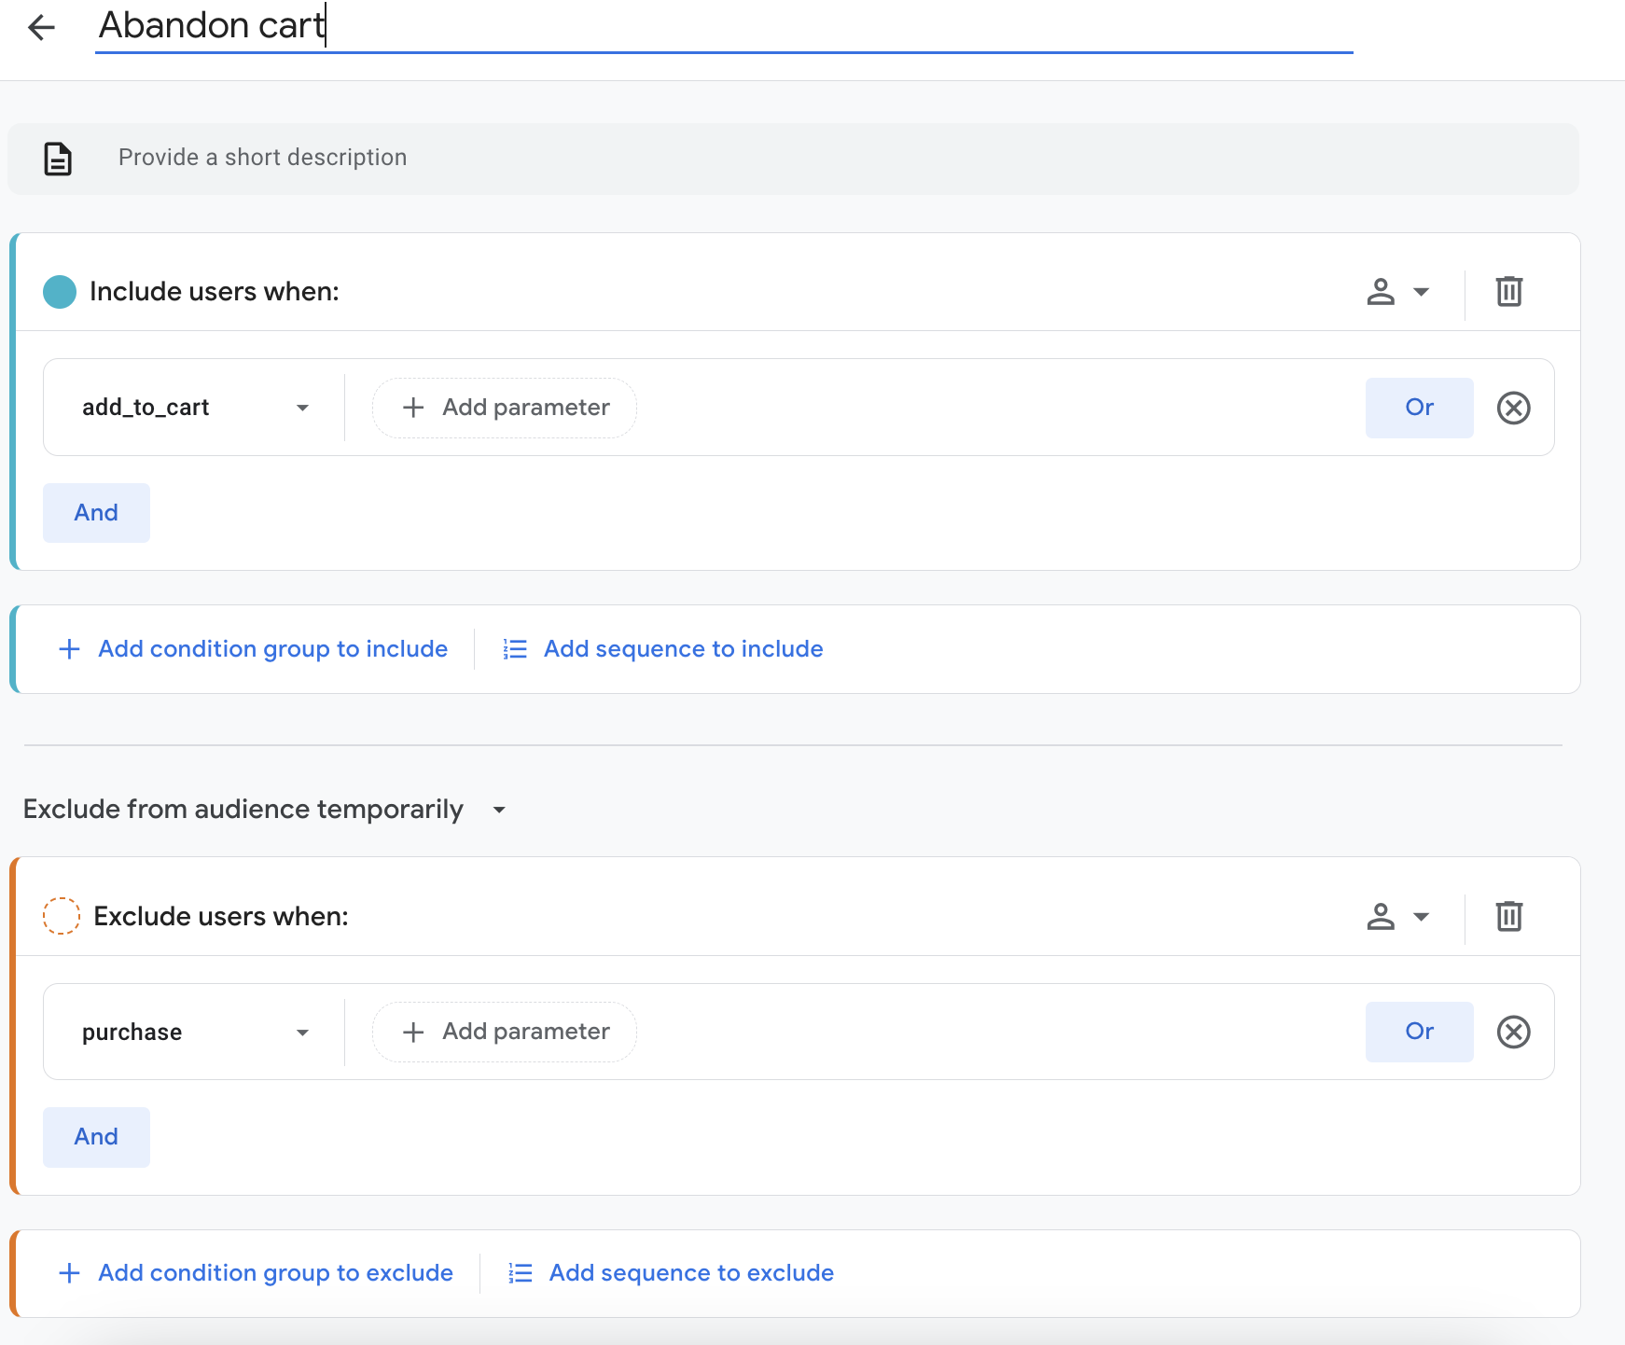Screen dimensions: 1625x1345
Task: Remove the add_to_cart condition
Action: tap(1513, 408)
